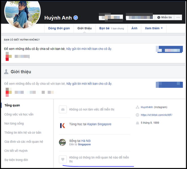Open Sự kiện trong đời section
Image resolution: width=187 pixels, height=169 pixels.
tap(16, 160)
